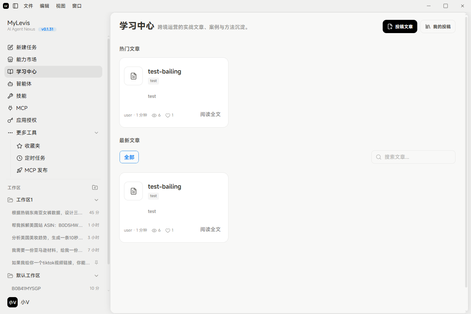Open the 窗口 menu

click(x=77, y=6)
